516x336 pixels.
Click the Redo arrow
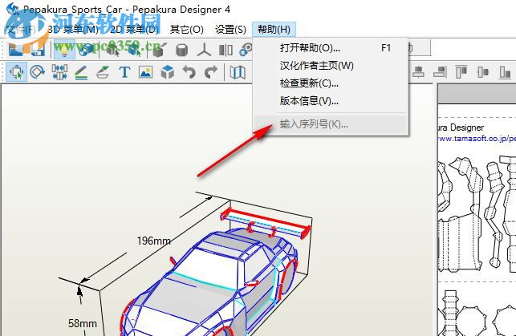coord(211,71)
